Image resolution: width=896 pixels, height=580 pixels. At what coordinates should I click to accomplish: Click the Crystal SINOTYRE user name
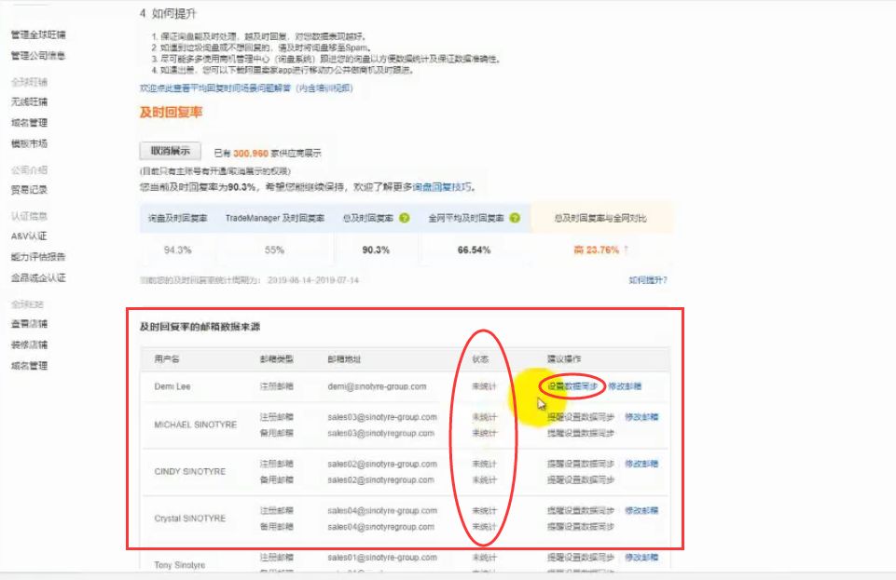coord(189,519)
